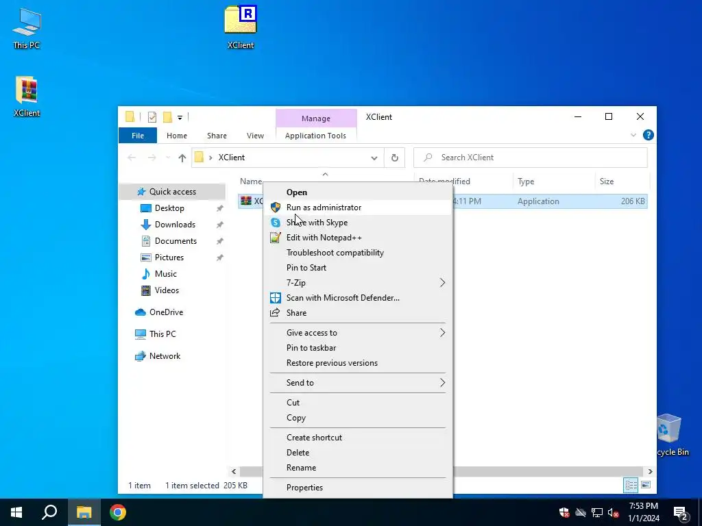Image resolution: width=702 pixels, height=526 pixels.
Task: Click the File Explorer taskbar icon
Action: pos(84,512)
